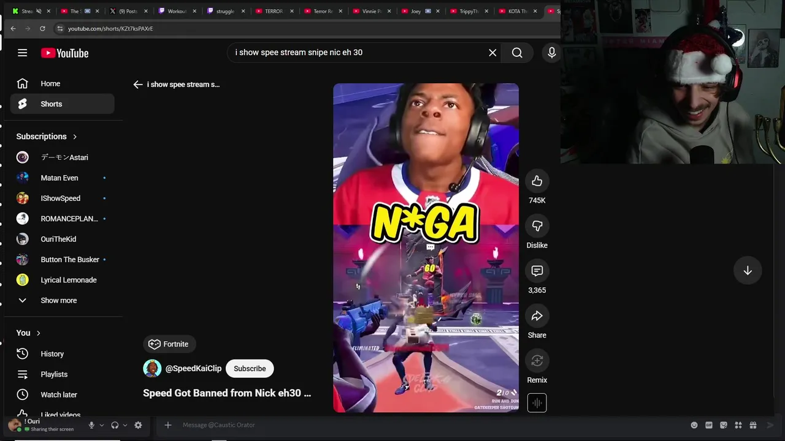Open the @SpeedKaiClip channel name

(x=193, y=369)
